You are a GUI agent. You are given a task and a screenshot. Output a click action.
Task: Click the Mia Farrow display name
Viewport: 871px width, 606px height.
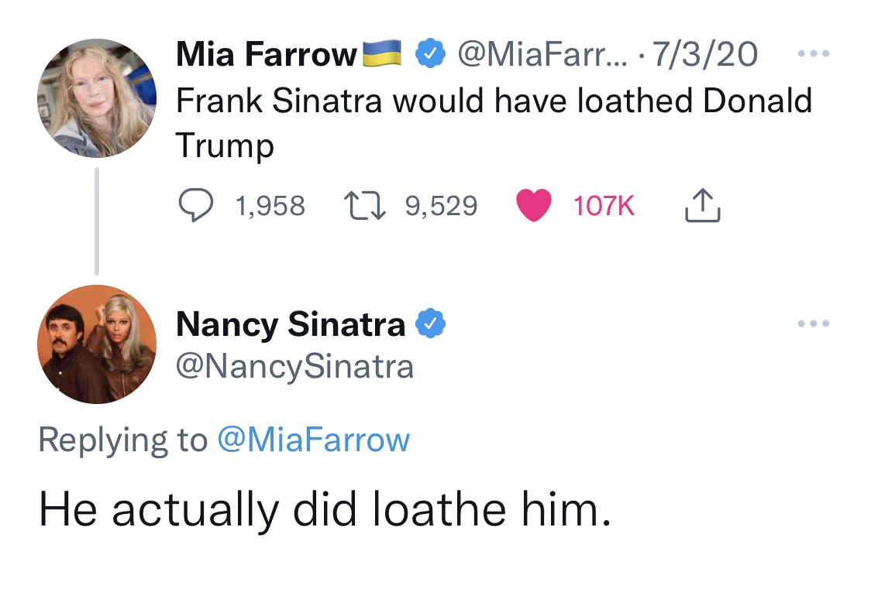(267, 54)
